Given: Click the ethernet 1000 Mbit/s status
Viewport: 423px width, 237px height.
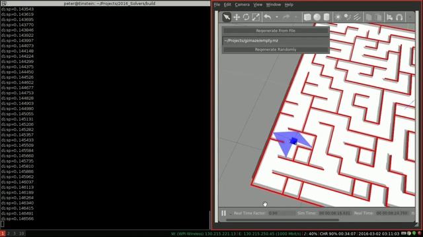Looking at the screenshot, I should point(270,234).
